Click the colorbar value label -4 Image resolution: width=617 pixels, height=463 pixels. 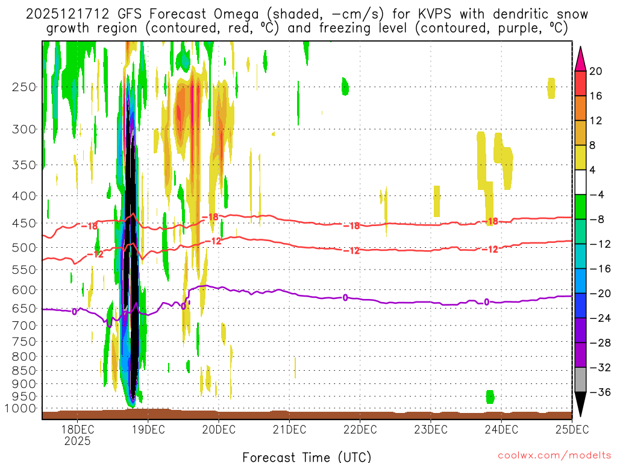pyautogui.click(x=597, y=195)
